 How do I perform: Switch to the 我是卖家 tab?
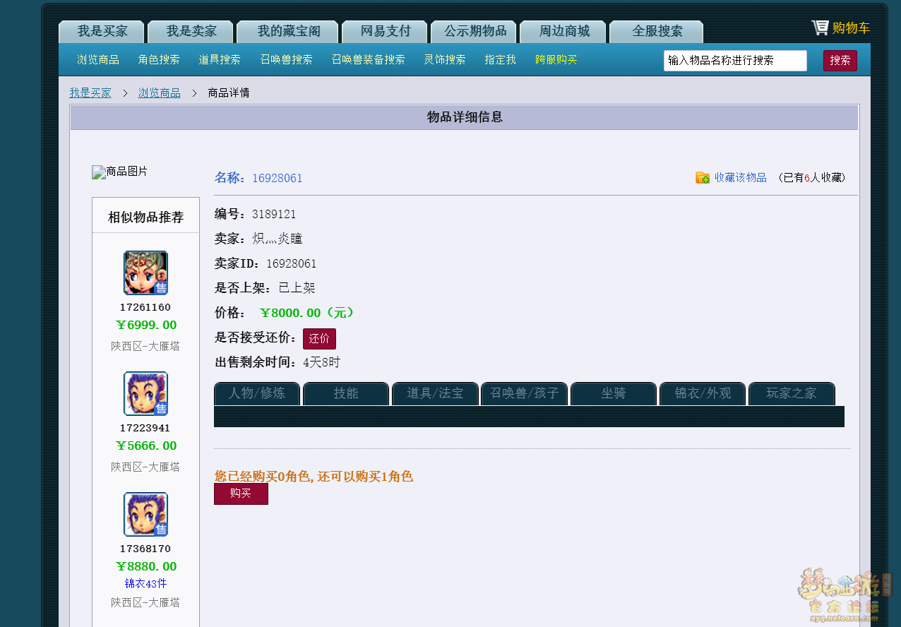tap(191, 32)
